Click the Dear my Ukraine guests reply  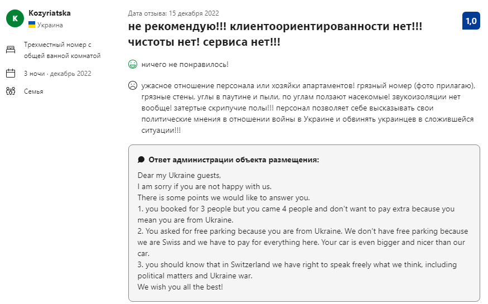179,175
